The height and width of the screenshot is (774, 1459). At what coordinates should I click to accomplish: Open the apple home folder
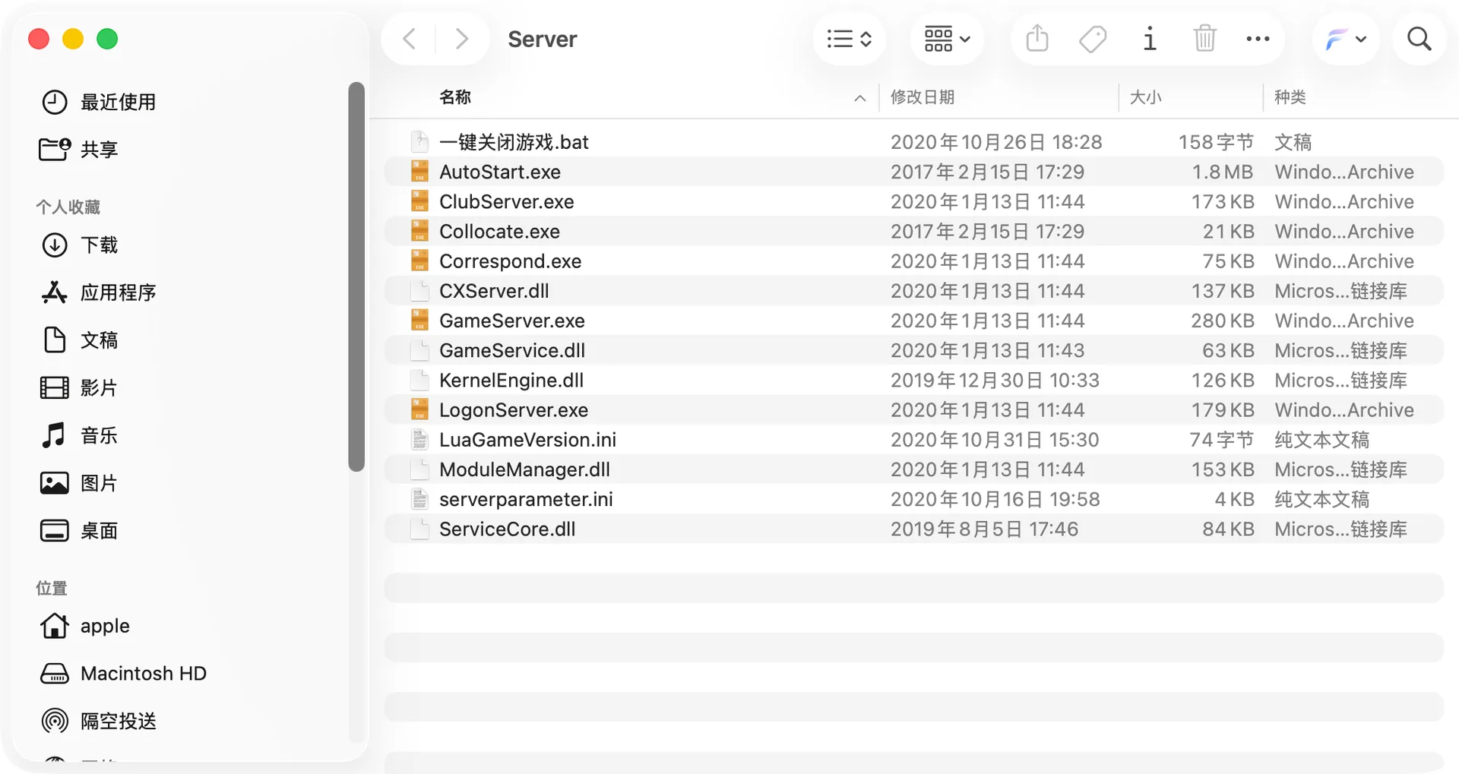85,626
